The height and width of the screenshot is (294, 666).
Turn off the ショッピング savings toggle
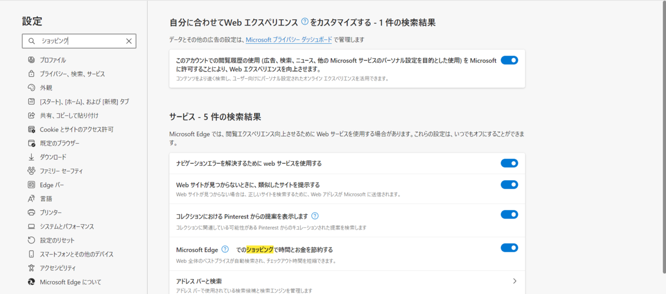point(509,248)
